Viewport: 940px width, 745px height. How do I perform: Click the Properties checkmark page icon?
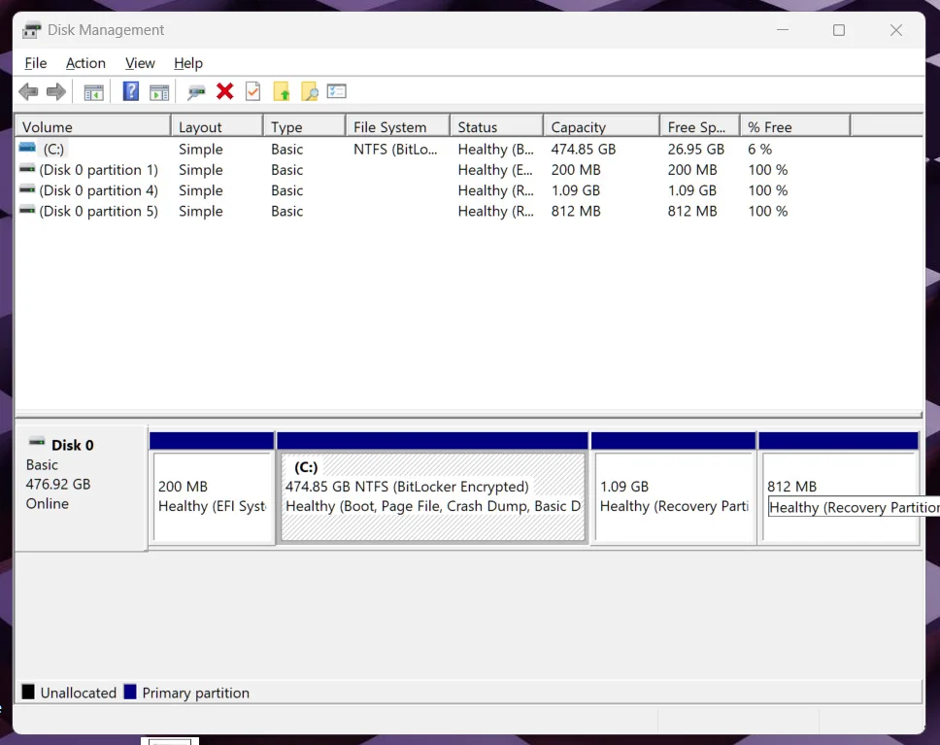(x=253, y=91)
